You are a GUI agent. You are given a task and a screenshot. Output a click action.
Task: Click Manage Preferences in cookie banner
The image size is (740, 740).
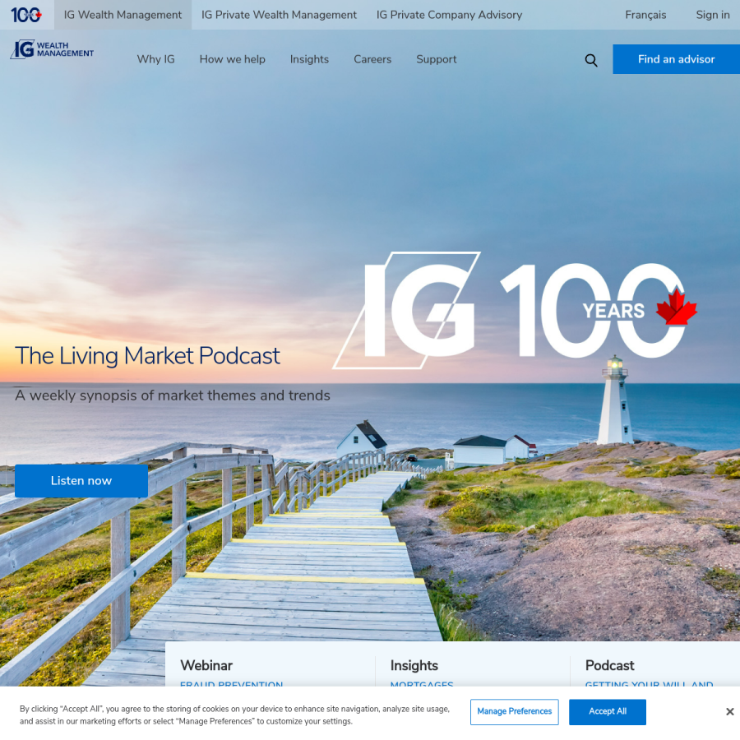[x=514, y=712]
